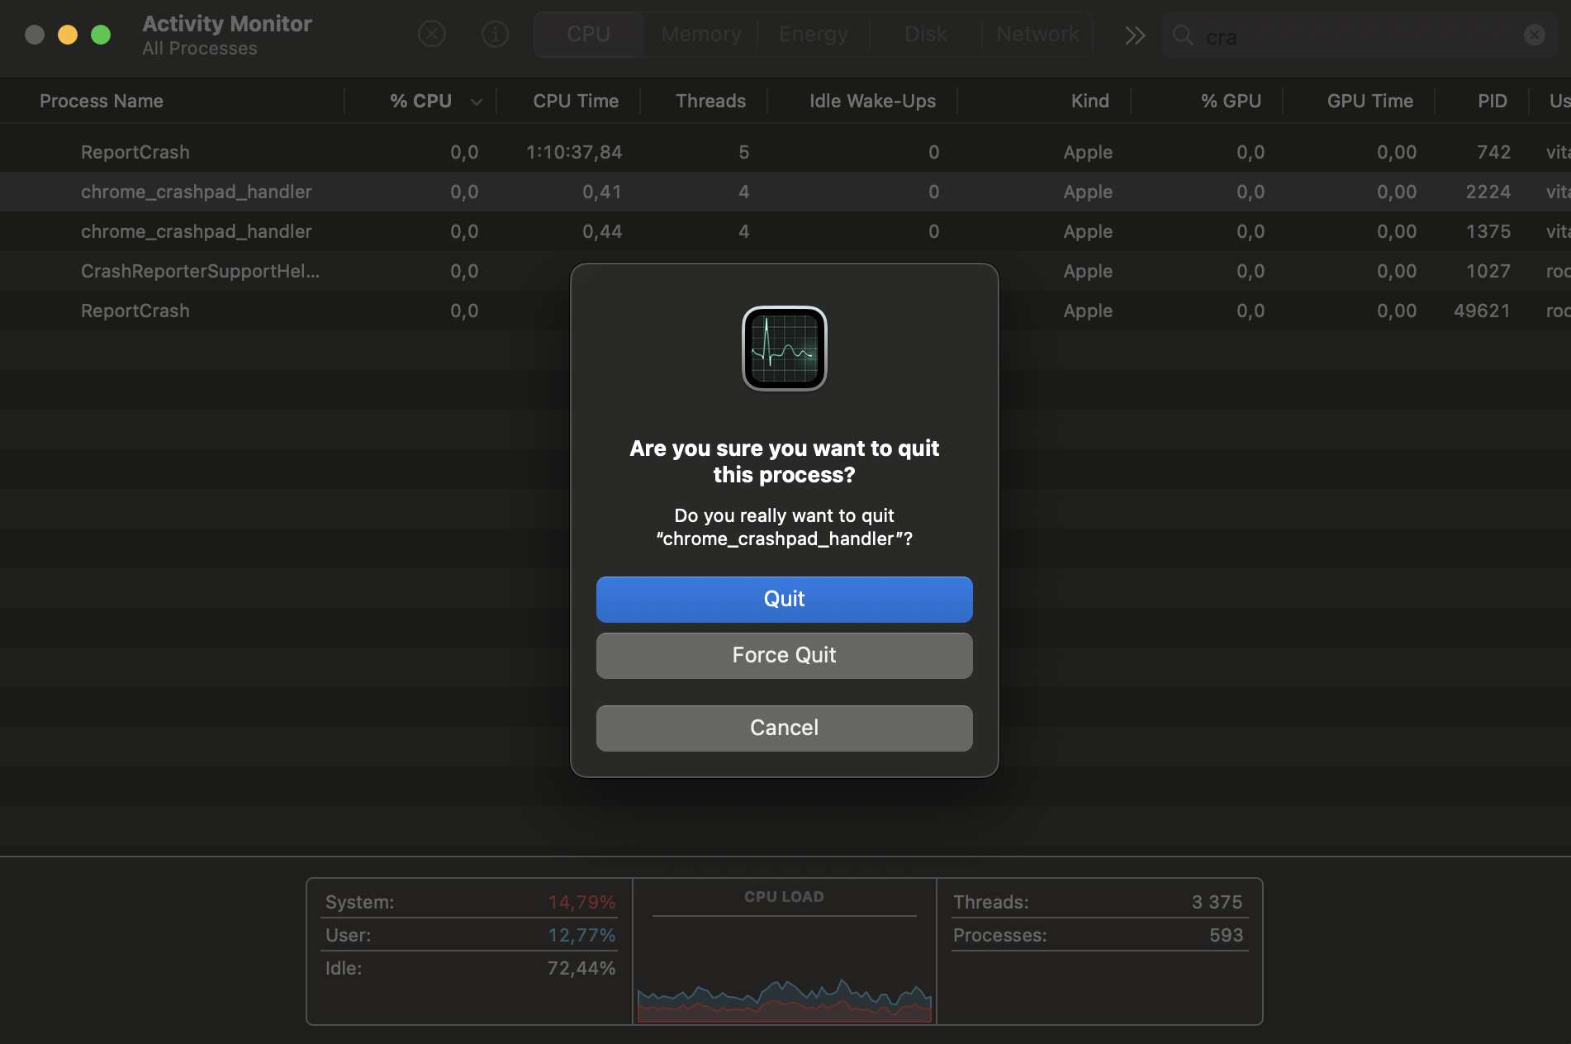The image size is (1571, 1044).
Task: Click the stop process toolbar icon
Action: tap(431, 34)
